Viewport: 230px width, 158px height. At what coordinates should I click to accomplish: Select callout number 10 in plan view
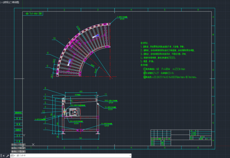click(x=54, y=38)
